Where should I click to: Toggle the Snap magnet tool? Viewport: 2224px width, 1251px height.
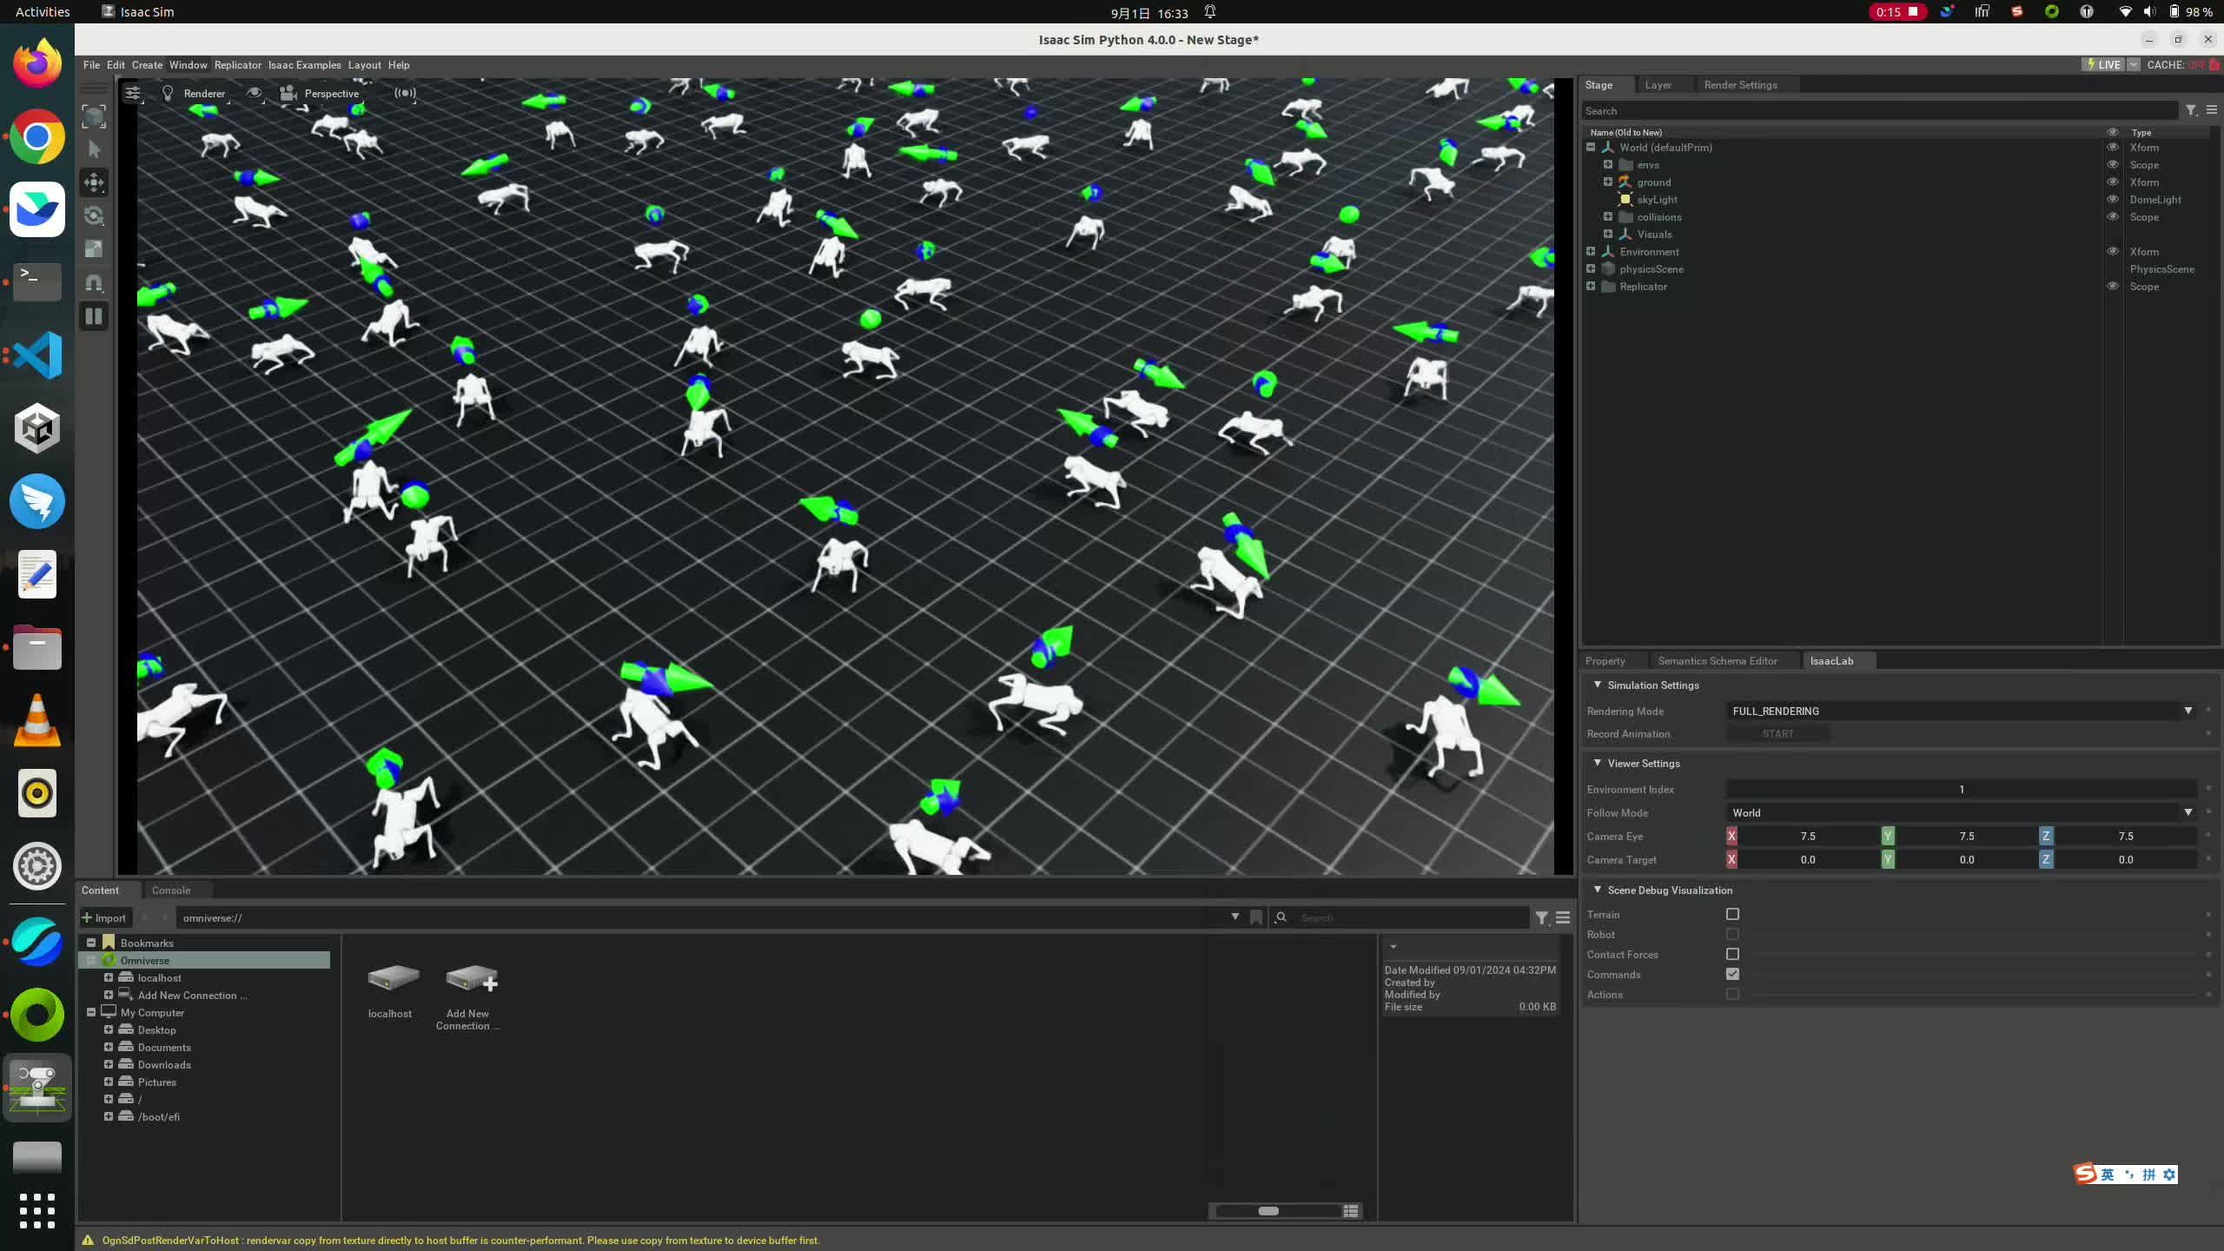[x=94, y=282]
